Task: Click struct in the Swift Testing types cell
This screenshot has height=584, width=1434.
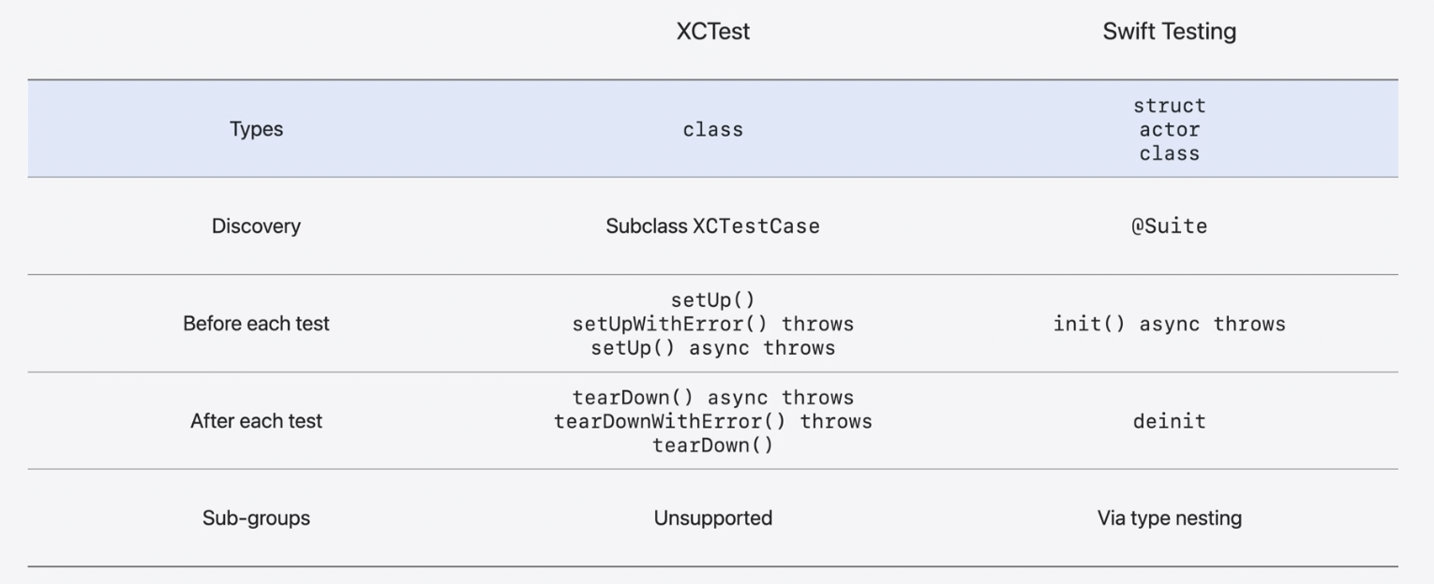Action: pyautogui.click(x=1170, y=105)
